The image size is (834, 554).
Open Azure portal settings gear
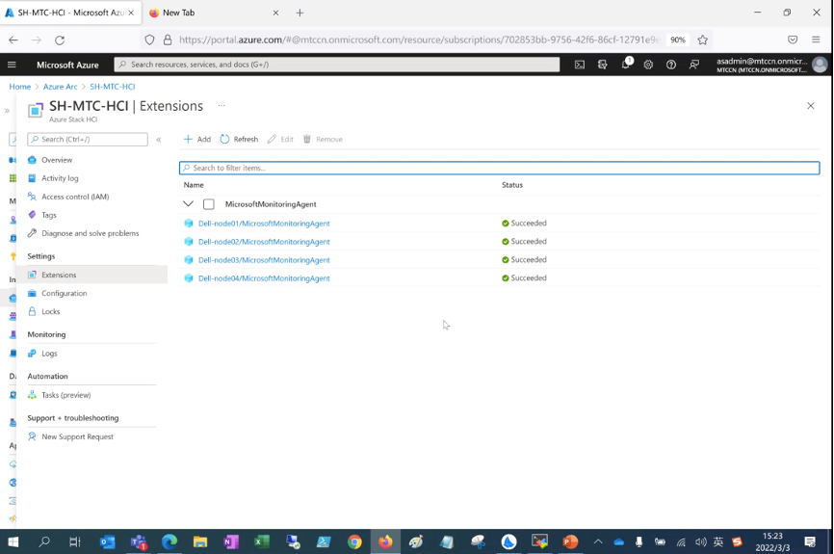[648, 65]
